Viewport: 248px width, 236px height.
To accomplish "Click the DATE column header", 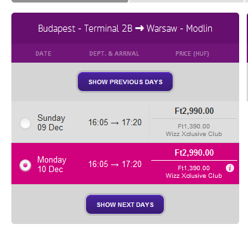I will (44, 54).
